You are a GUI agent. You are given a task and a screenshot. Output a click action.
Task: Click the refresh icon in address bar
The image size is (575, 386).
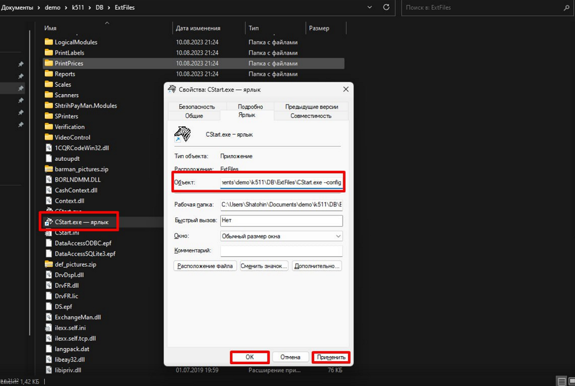tap(386, 7)
